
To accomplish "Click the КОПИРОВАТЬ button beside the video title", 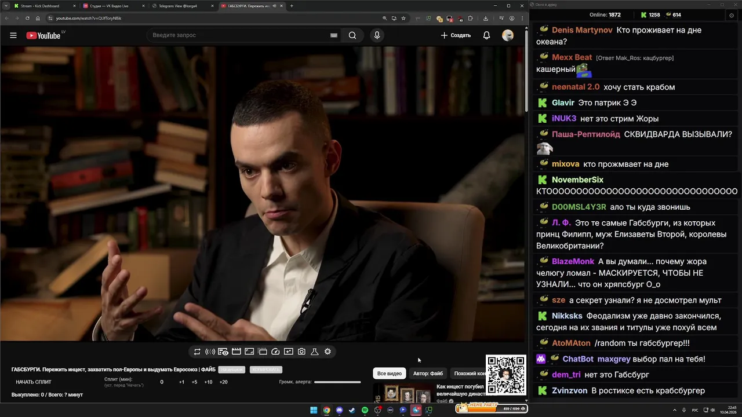I will (x=266, y=370).
